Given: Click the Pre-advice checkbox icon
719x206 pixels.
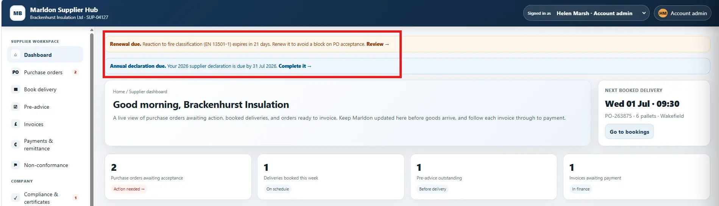Looking at the screenshot, I should tap(16, 107).
